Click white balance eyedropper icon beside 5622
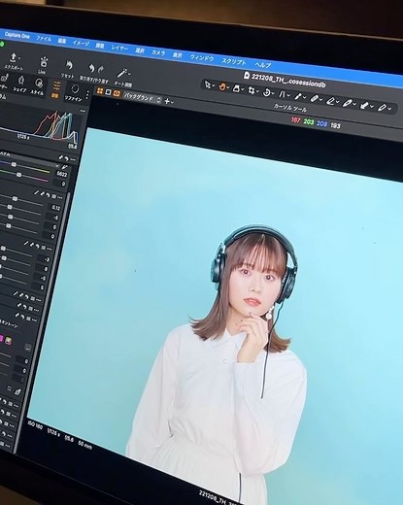403x505 pixels. (65, 167)
